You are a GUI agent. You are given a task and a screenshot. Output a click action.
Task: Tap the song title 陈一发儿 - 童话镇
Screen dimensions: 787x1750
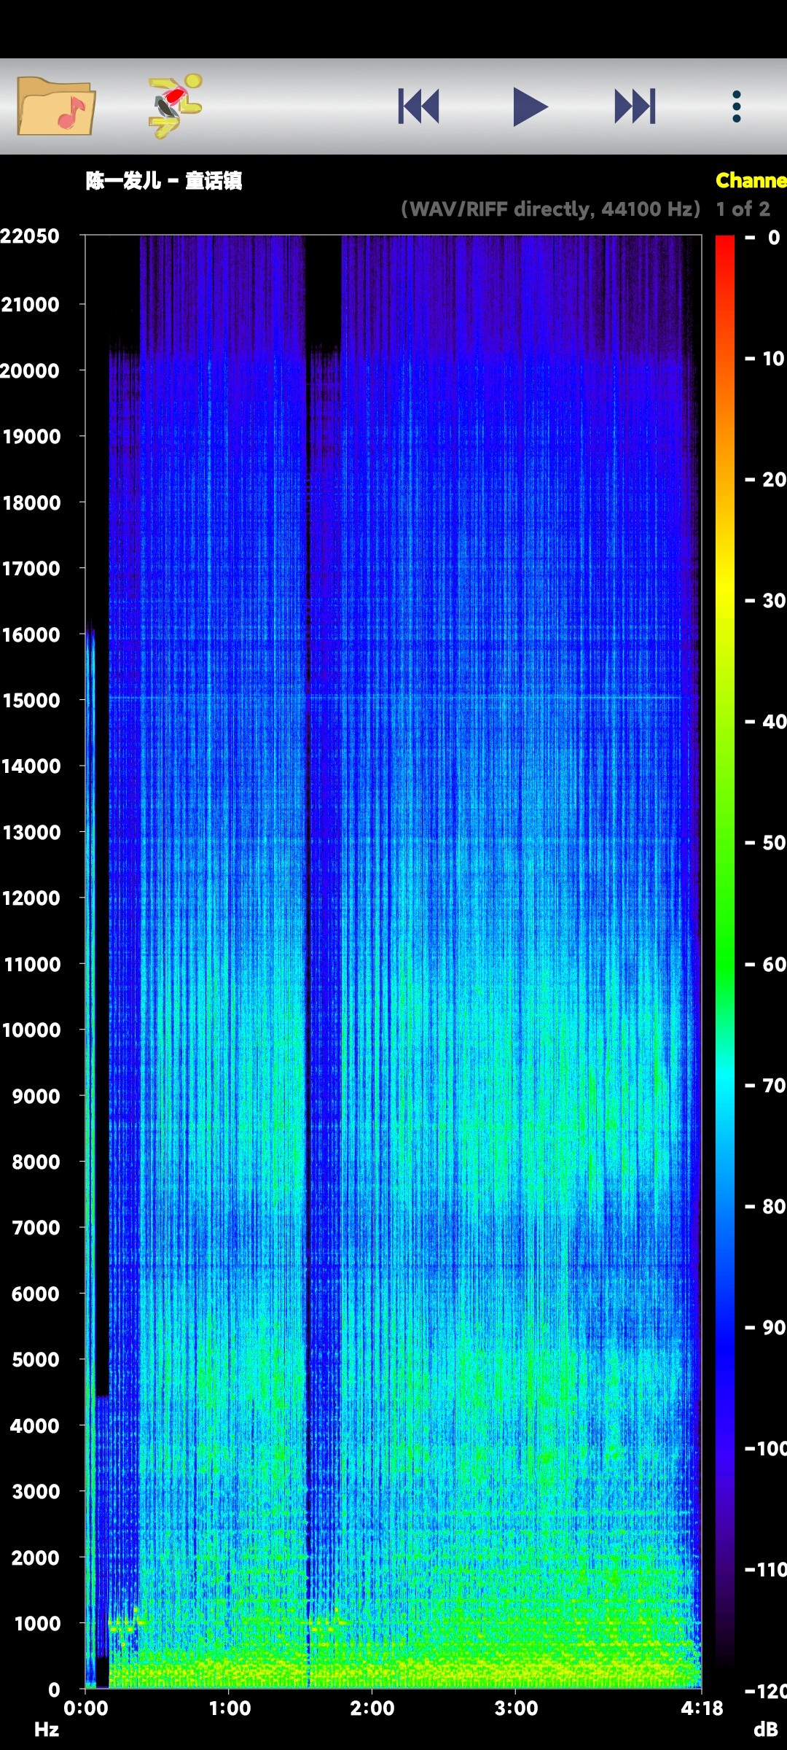tap(164, 181)
